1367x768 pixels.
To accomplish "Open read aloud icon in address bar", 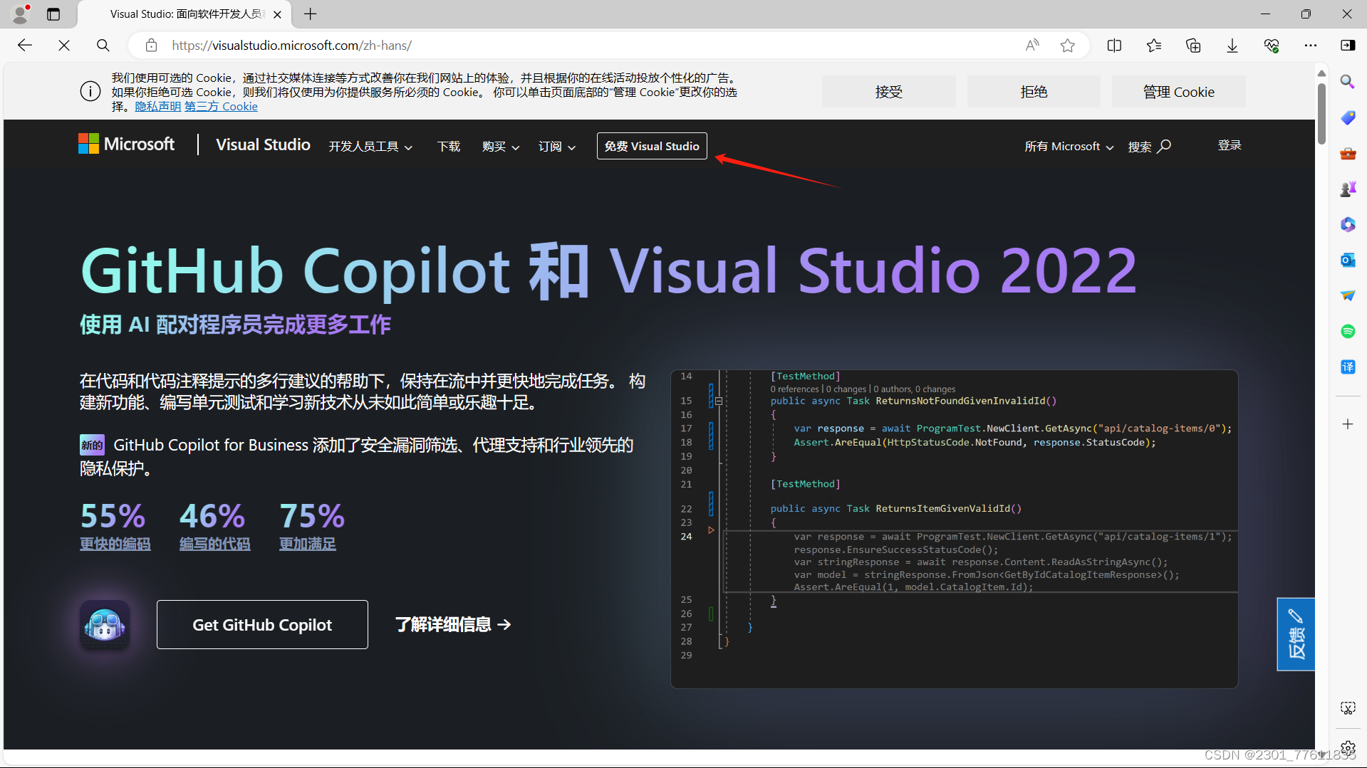I will tap(1031, 46).
